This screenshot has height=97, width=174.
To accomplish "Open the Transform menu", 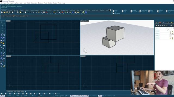I will (x=41, y=3).
